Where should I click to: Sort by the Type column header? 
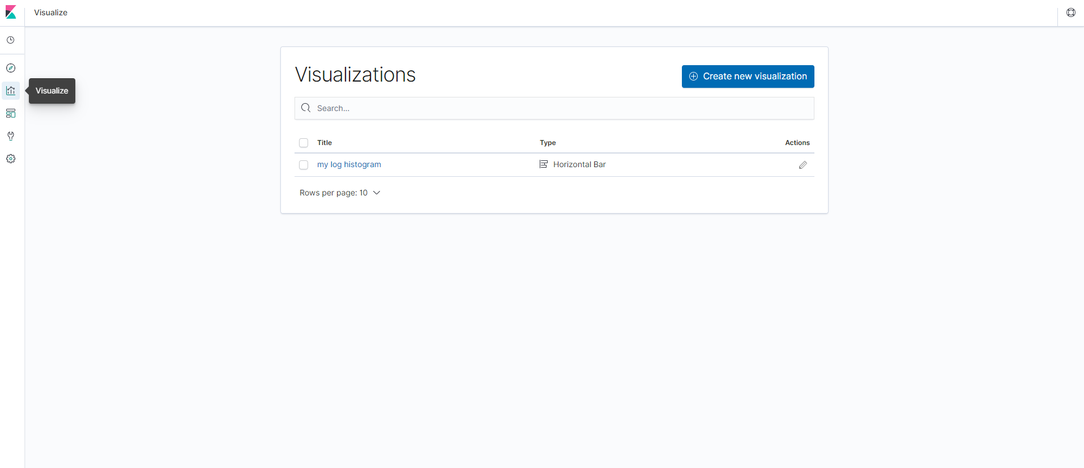click(548, 143)
